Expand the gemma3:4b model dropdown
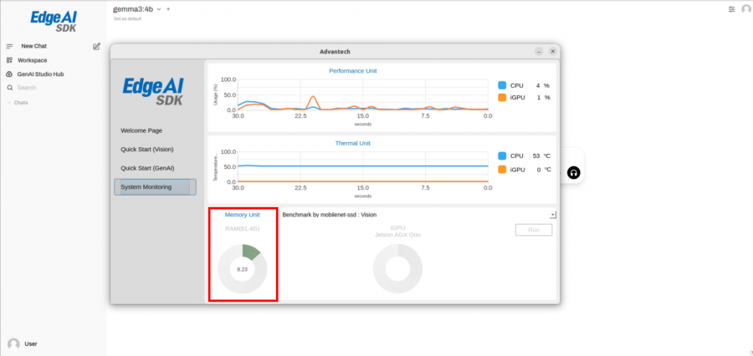Screen dimensions: 753x356 [x=159, y=9]
